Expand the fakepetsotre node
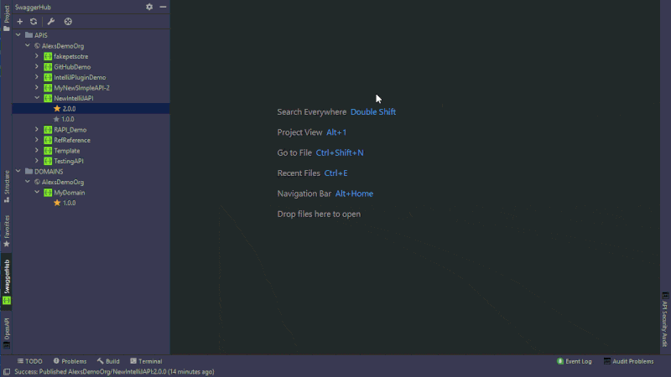671x377 pixels. (37, 56)
